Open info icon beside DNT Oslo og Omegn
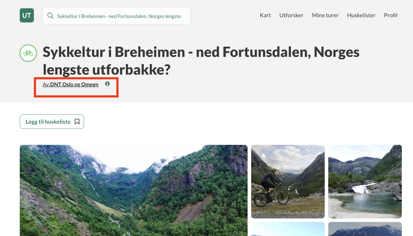Image resolution: width=413 pixels, height=236 pixels. (x=107, y=84)
